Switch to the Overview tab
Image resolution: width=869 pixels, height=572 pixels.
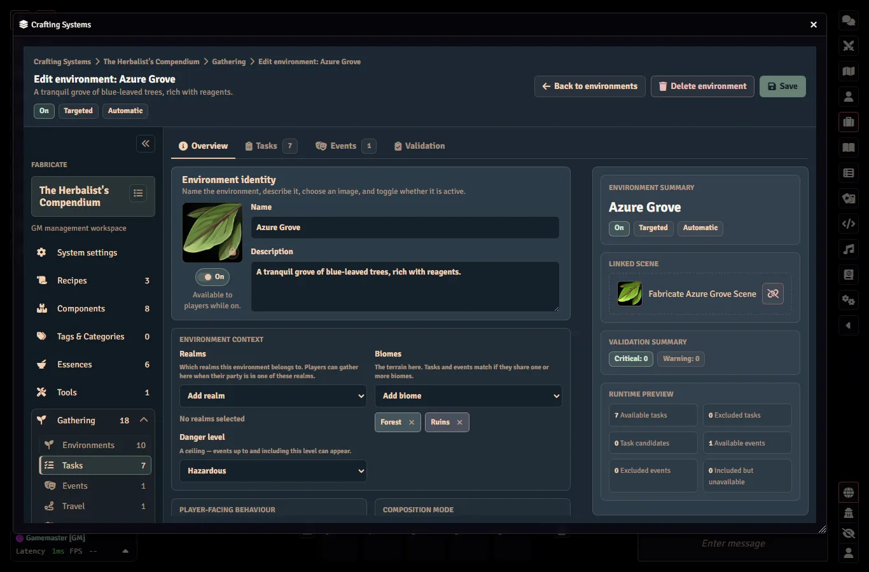point(204,146)
